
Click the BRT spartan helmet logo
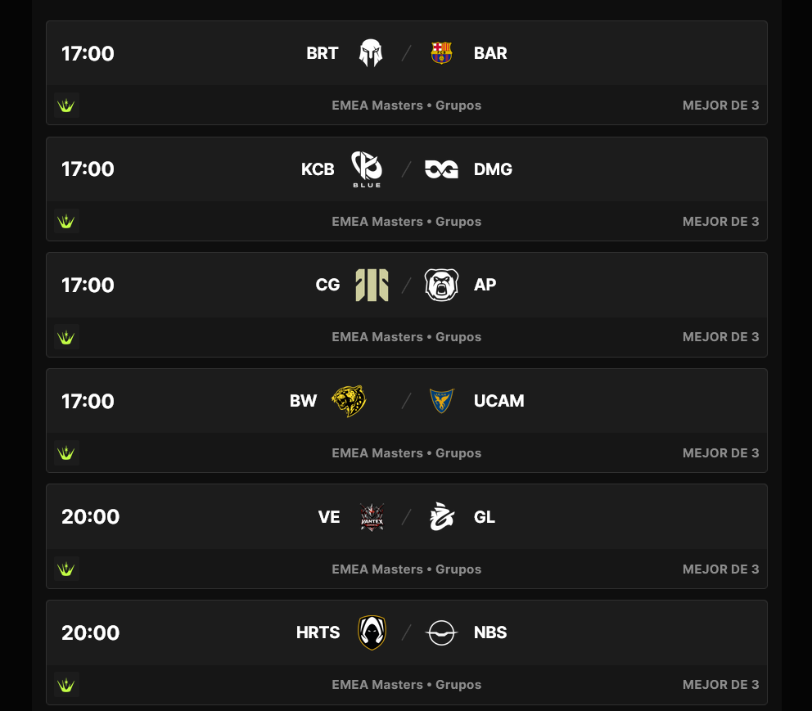pyautogui.click(x=371, y=52)
